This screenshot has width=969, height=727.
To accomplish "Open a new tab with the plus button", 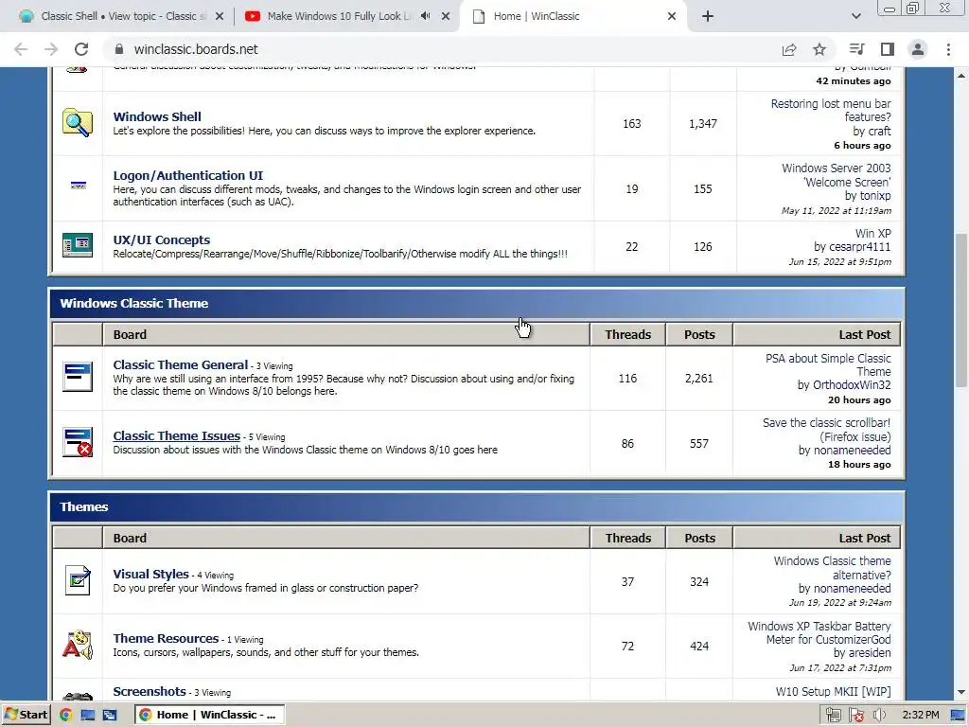I will coord(708,16).
